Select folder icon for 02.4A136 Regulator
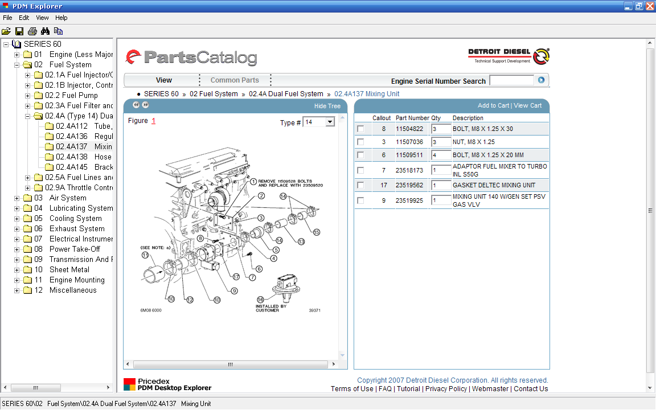 coord(50,137)
